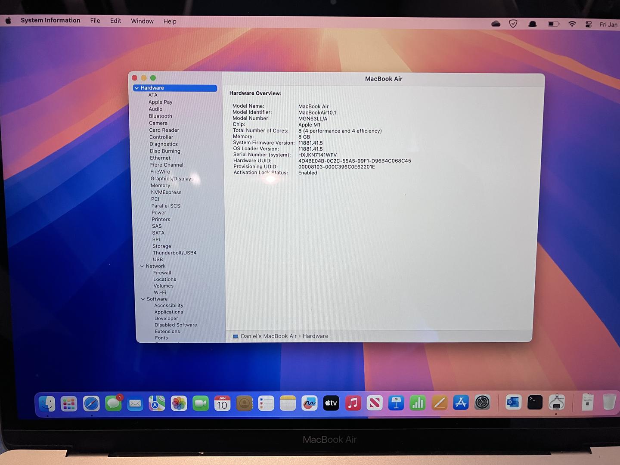This screenshot has height=465, width=620.
Task: Open Finder from the Dock
Action: pos(47,403)
